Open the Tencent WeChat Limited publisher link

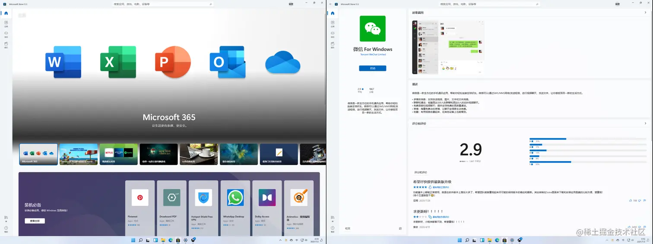pos(373,55)
